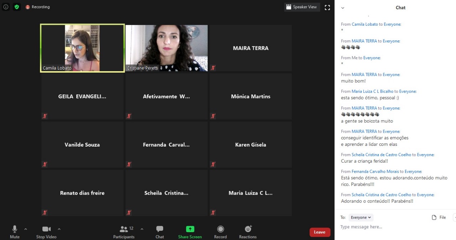Toggle the Chat panel from toolbar
The height and width of the screenshot is (240, 456).
click(160, 231)
